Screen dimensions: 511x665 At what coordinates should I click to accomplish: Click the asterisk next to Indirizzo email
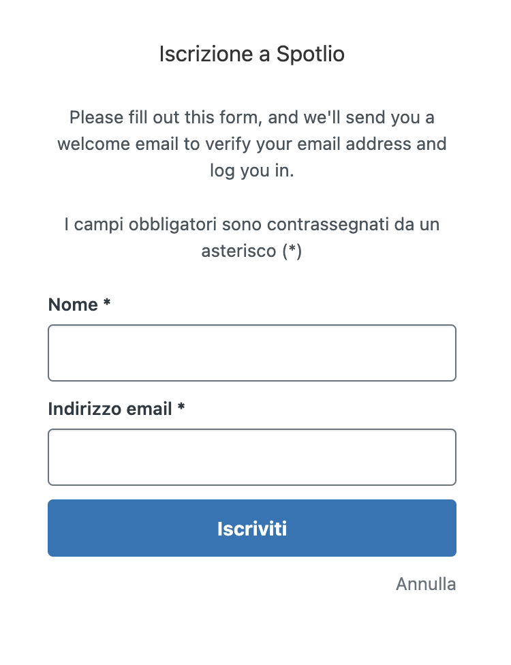[x=181, y=407]
